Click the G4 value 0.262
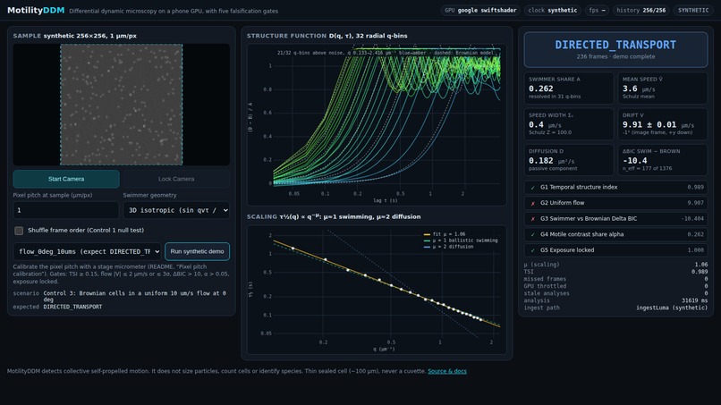Screen dimensions: 721x405 [695, 234]
